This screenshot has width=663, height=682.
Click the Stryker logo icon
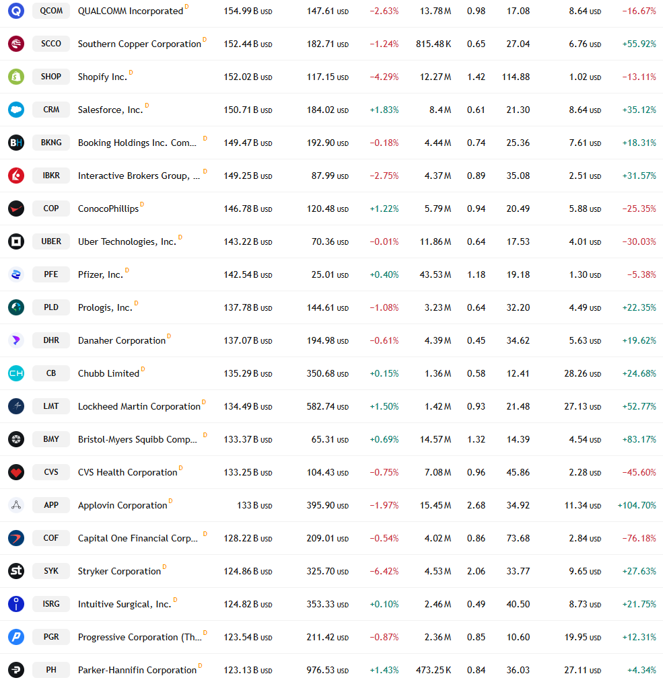click(x=16, y=571)
